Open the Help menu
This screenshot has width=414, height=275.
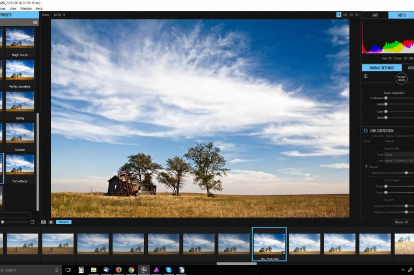click(x=39, y=9)
